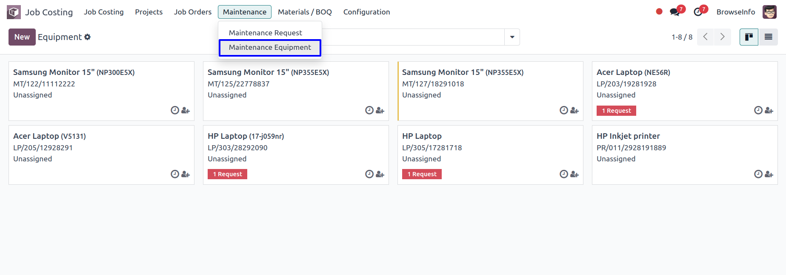Assign user on Acer Laptop NE56R card
786x275 pixels.
click(769, 111)
